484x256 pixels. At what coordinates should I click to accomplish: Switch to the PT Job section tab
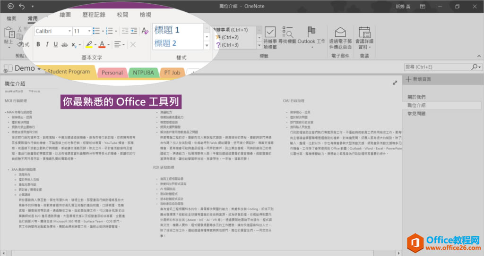172,73
